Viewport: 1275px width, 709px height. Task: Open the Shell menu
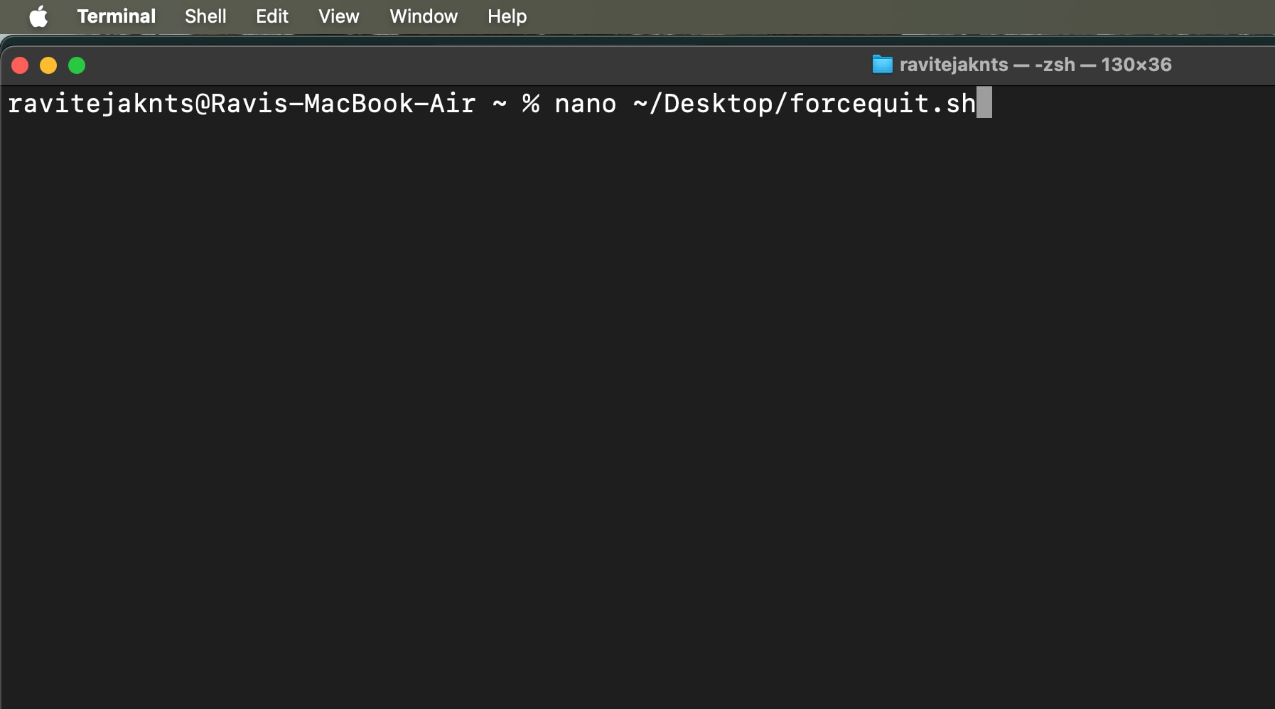[x=205, y=16]
